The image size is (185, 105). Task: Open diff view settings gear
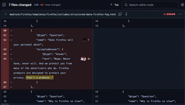point(182,5)
